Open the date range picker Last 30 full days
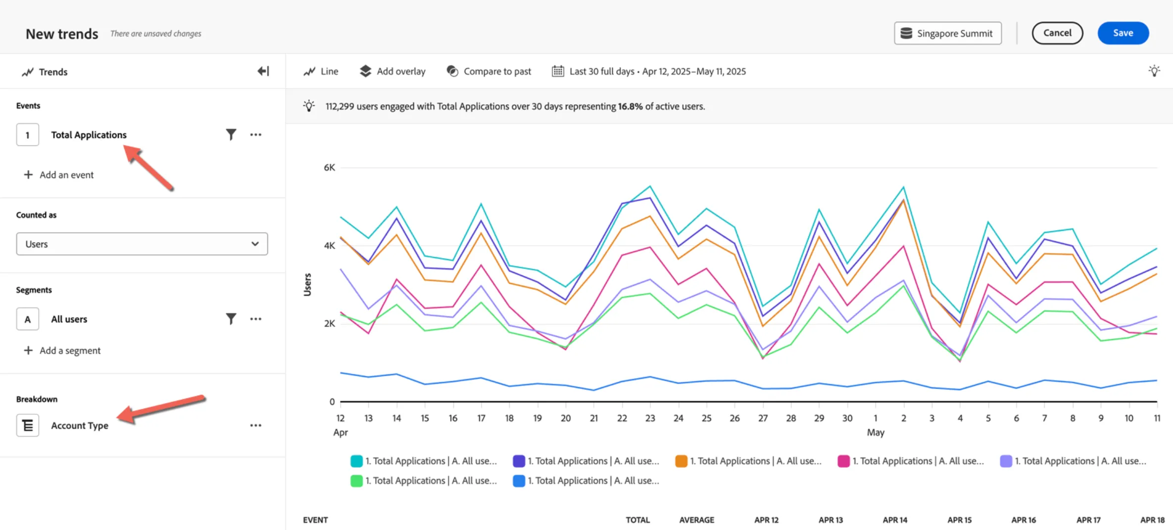This screenshot has height=530, width=1173. tap(649, 71)
